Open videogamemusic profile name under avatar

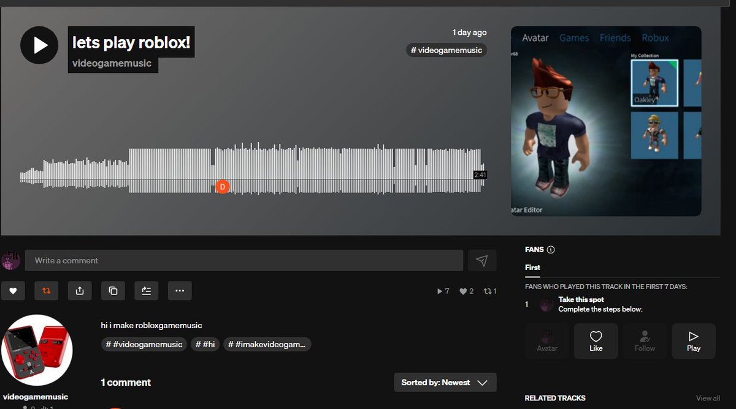(x=35, y=397)
